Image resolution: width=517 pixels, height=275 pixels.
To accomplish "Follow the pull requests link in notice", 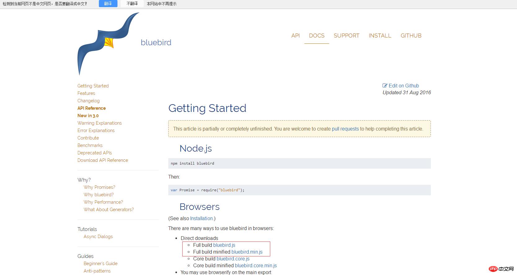I will tap(345, 129).
